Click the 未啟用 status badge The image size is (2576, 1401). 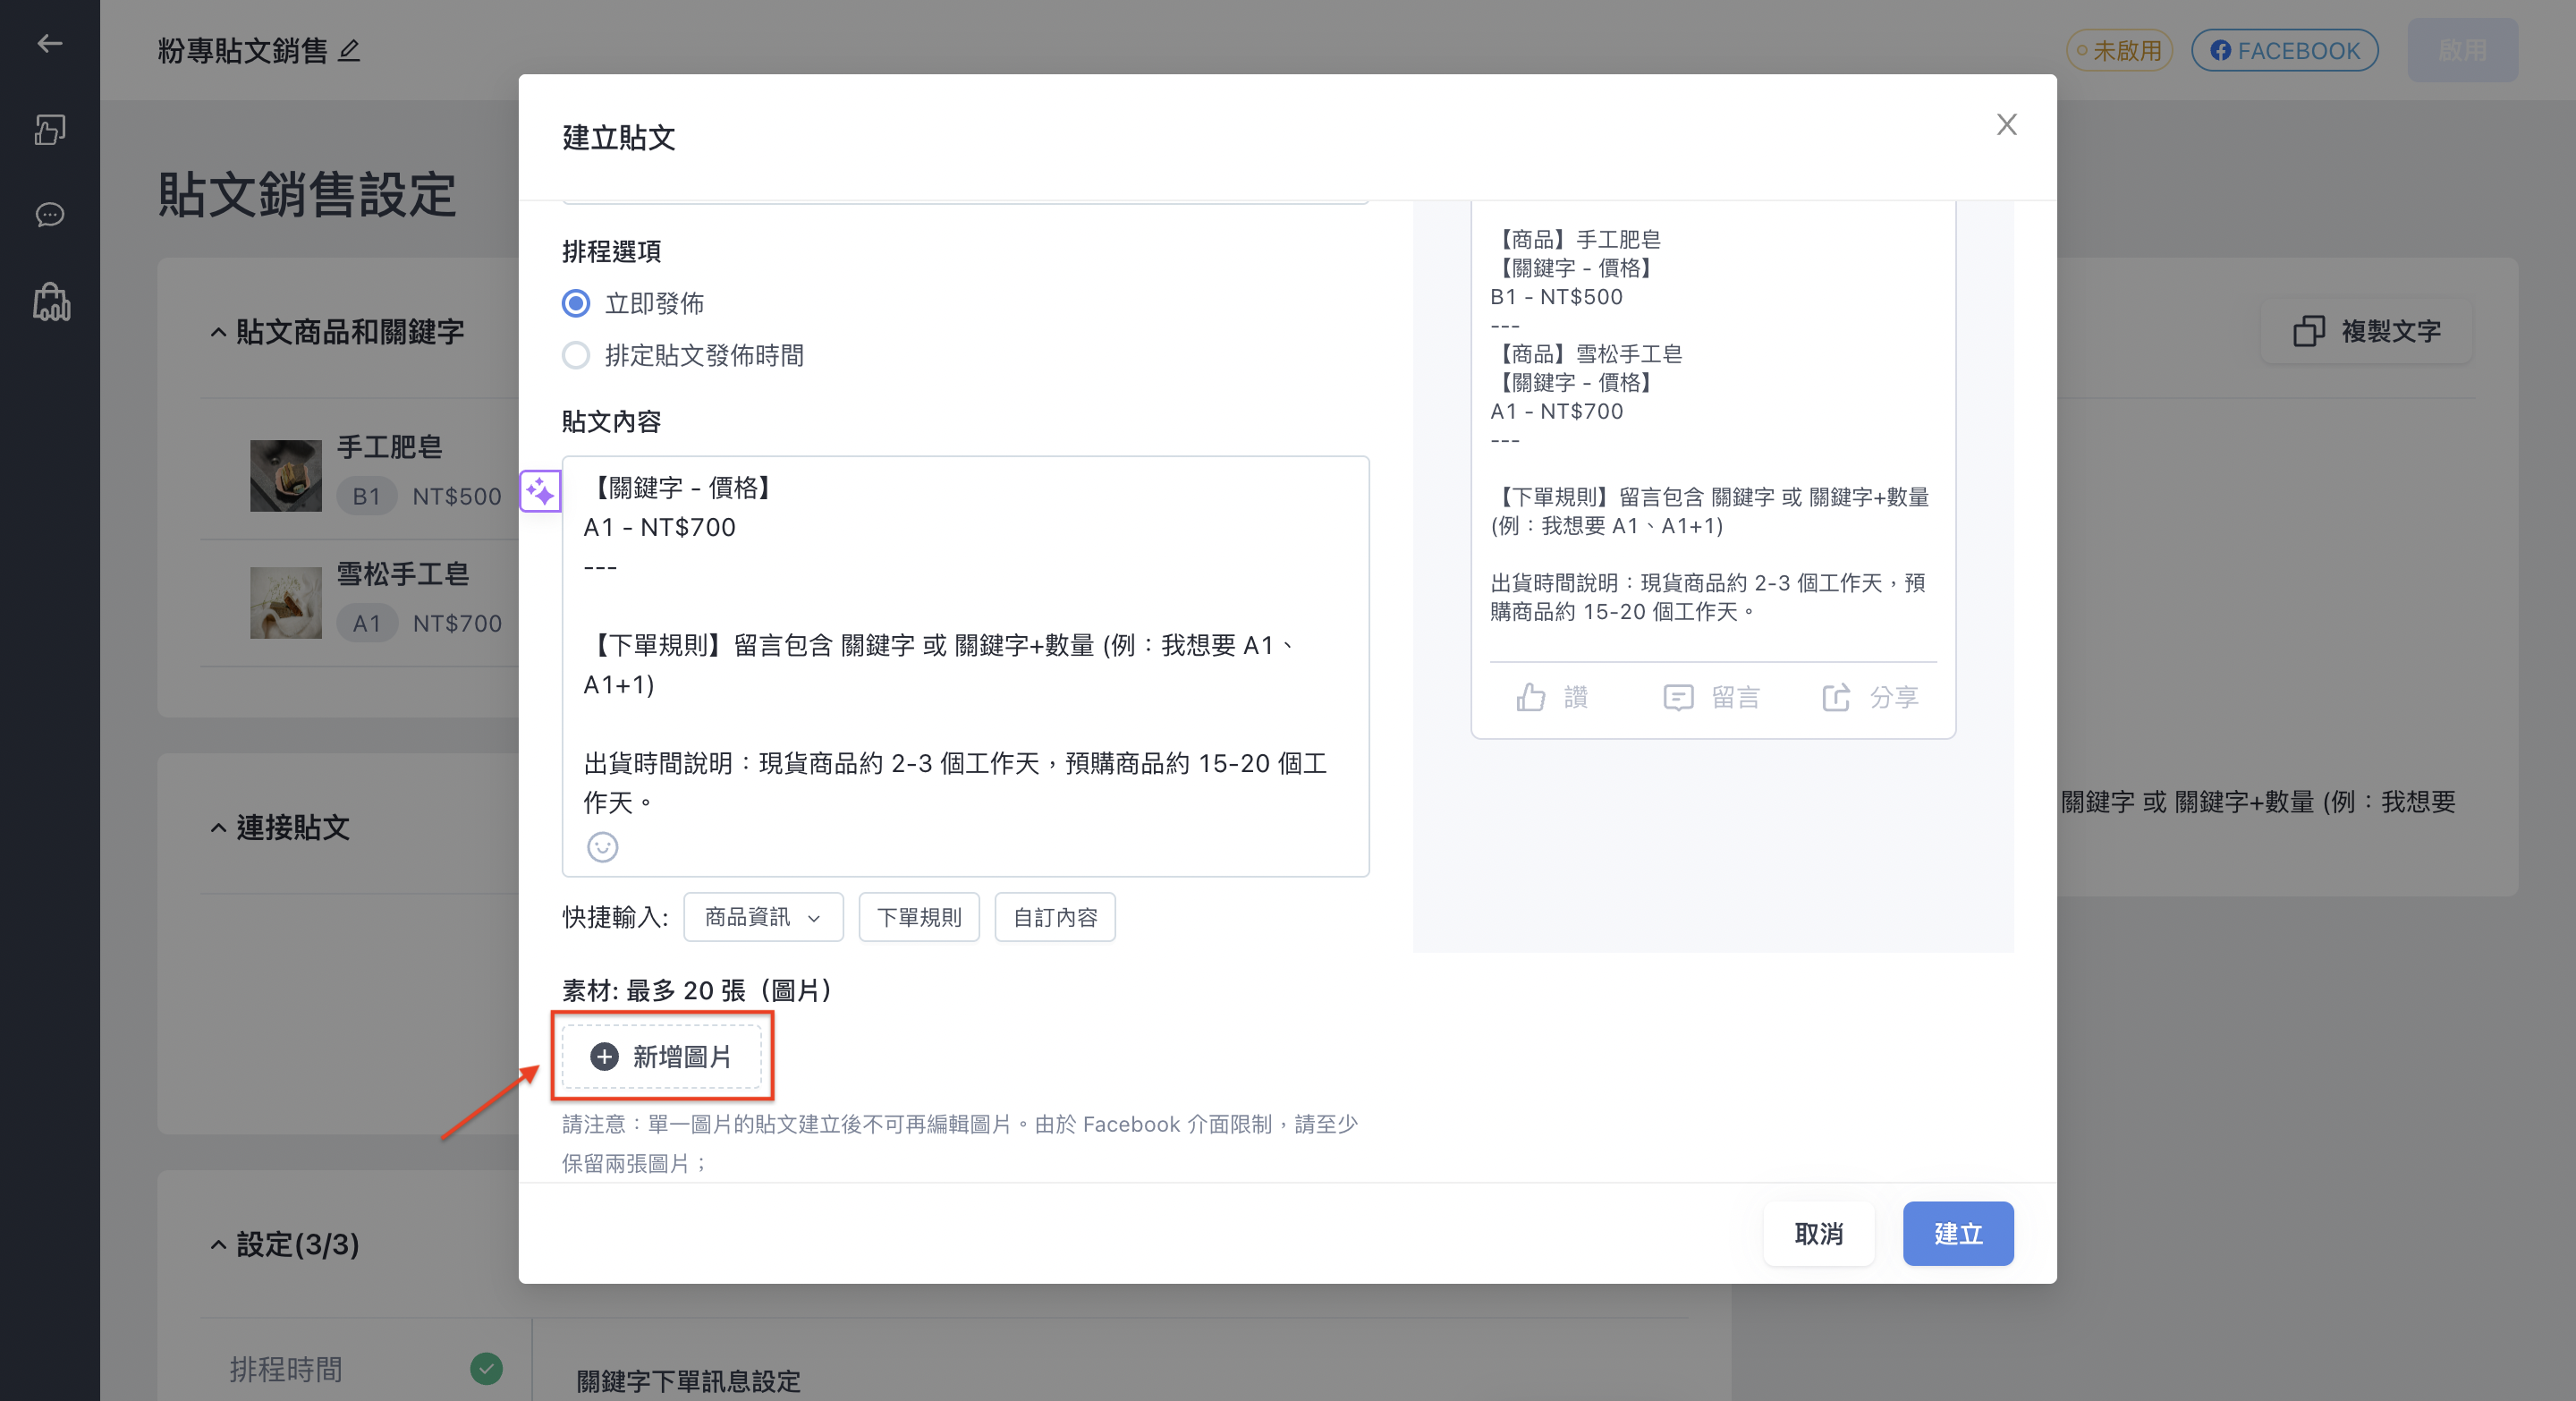[2119, 50]
